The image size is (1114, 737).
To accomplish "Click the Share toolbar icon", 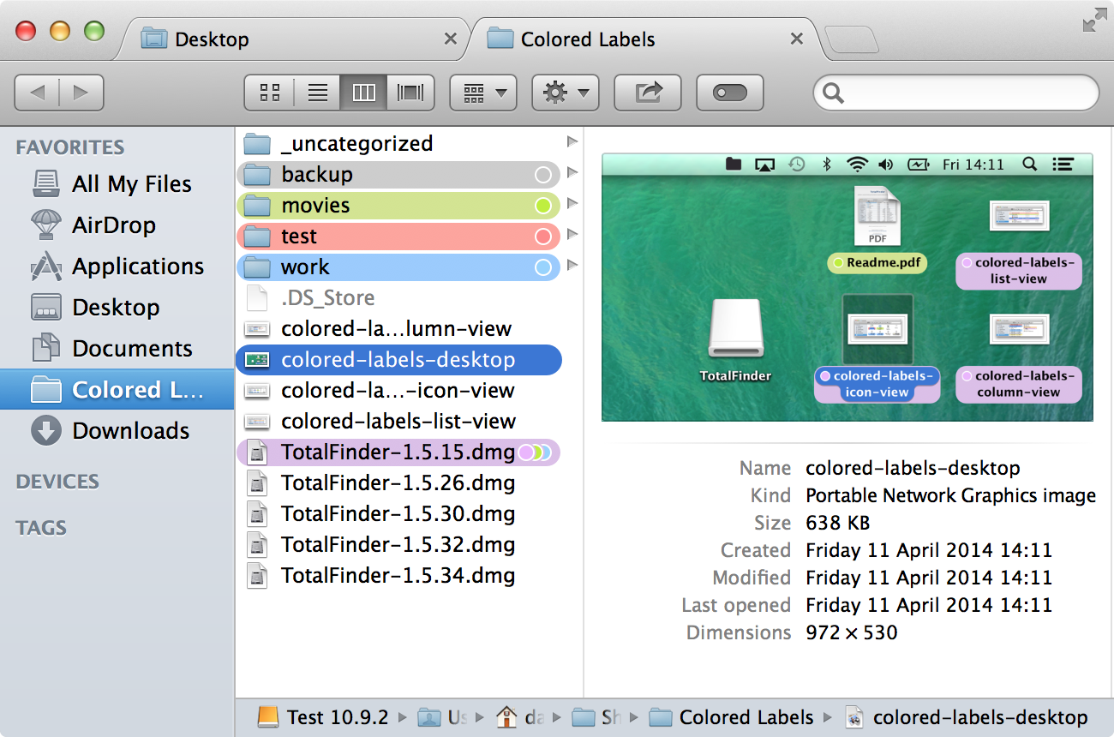I will click(x=648, y=93).
